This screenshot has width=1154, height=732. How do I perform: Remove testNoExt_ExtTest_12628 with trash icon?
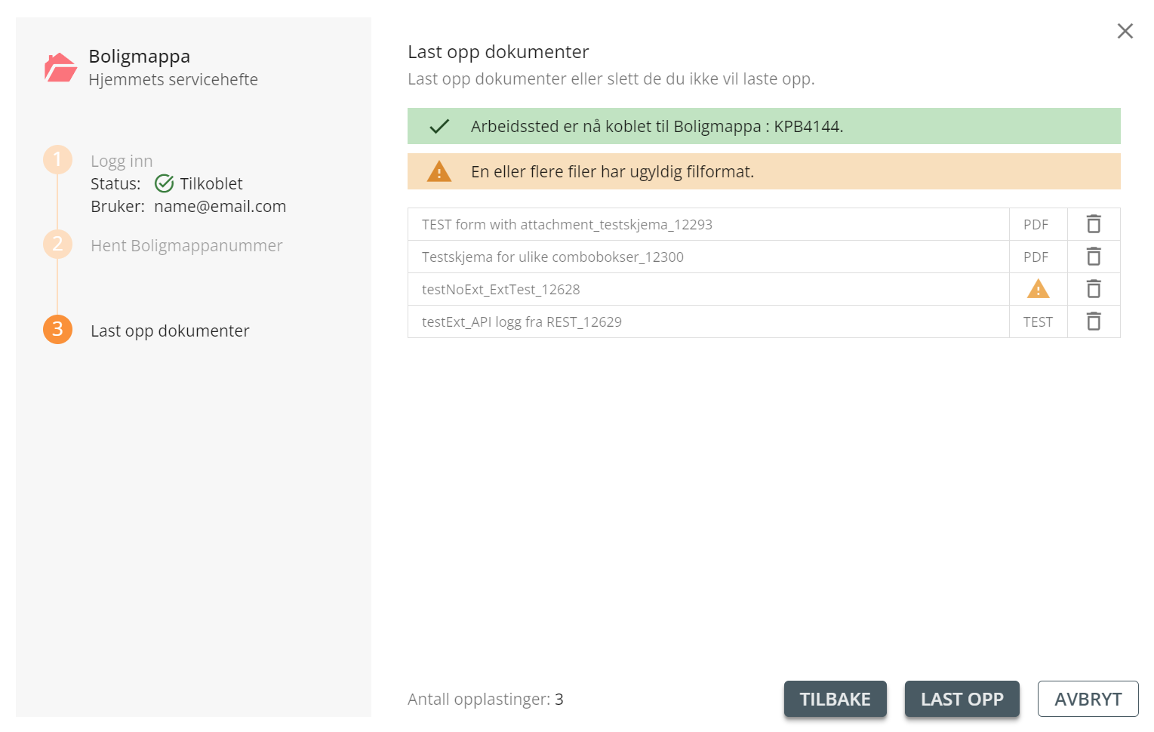pos(1094,289)
